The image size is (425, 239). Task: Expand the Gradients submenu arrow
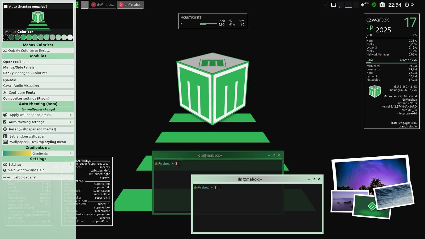(x=70, y=153)
